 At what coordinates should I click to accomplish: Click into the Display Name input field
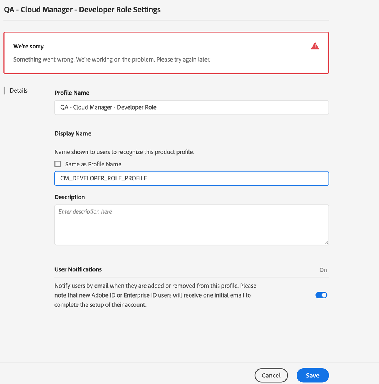click(191, 178)
